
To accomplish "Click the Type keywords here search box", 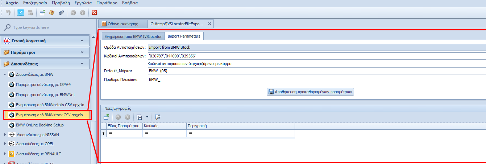I will pos(47,27).
